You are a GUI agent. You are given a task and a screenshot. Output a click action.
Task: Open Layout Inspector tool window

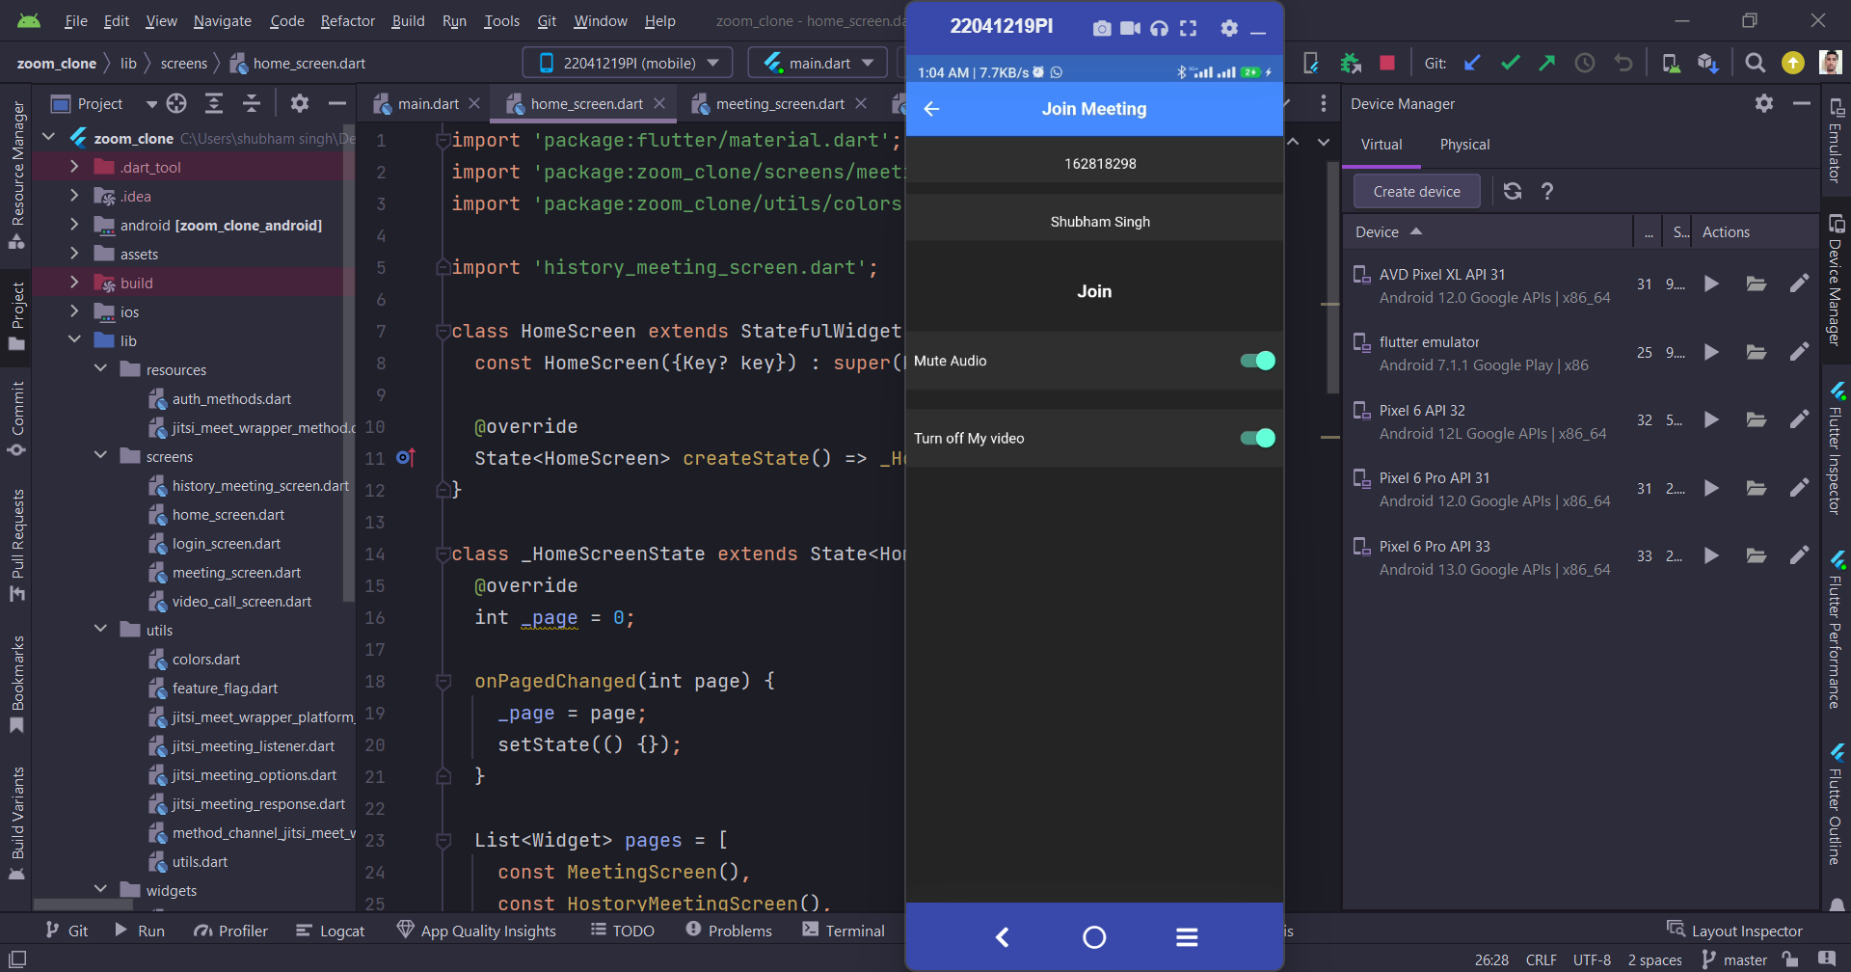tap(1734, 931)
